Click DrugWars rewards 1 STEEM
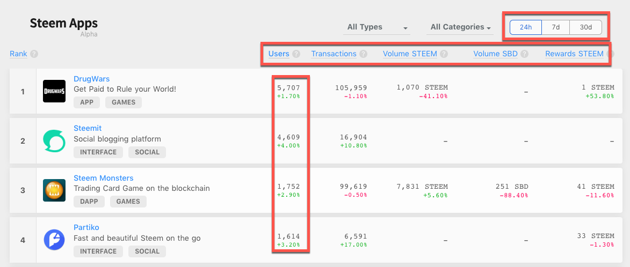630x267 pixels. click(598, 87)
